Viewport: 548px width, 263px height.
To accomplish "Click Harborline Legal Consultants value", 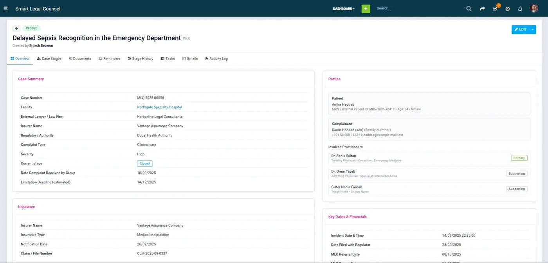I will [160, 117].
